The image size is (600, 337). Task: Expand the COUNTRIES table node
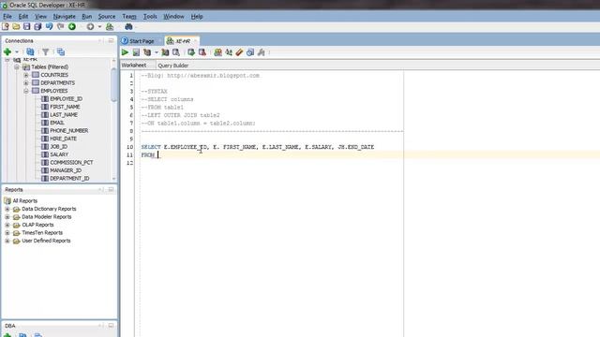tap(26, 75)
